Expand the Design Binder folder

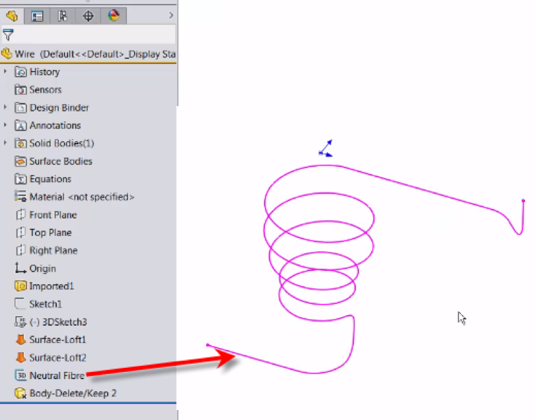coord(5,107)
